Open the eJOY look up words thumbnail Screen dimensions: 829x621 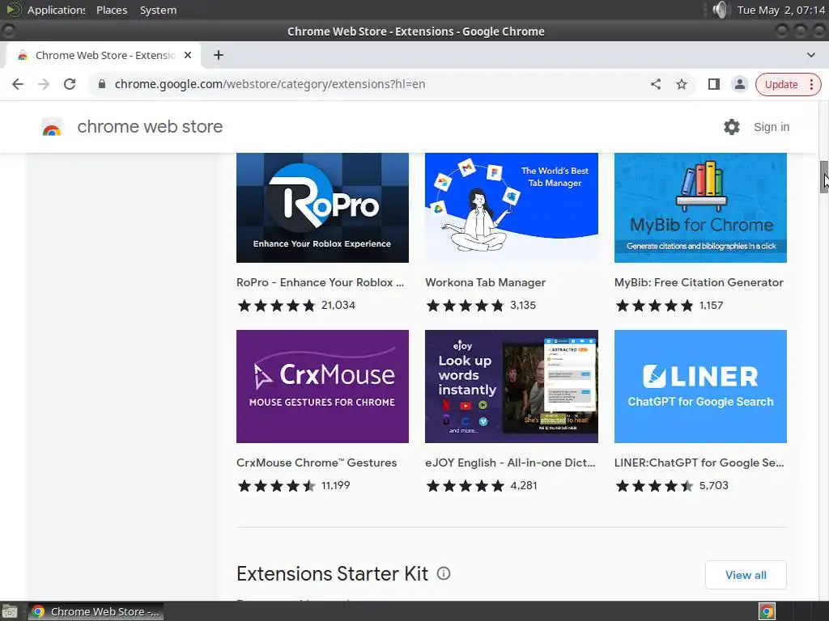pos(512,387)
